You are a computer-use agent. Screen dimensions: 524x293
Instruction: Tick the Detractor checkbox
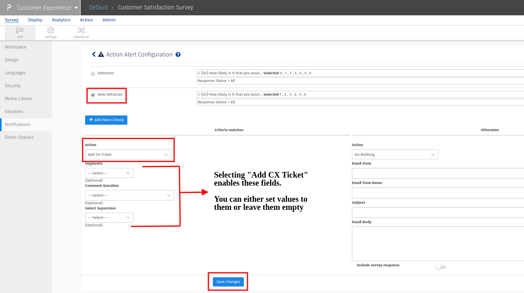point(93,73)
